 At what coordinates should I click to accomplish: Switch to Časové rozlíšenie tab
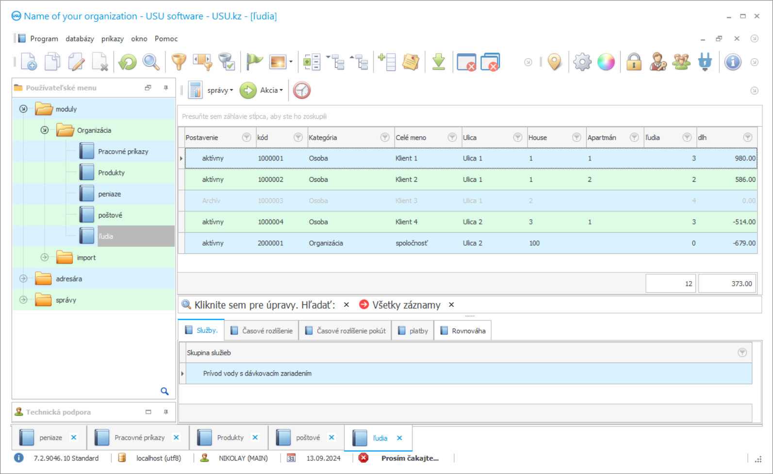[262, 331]
